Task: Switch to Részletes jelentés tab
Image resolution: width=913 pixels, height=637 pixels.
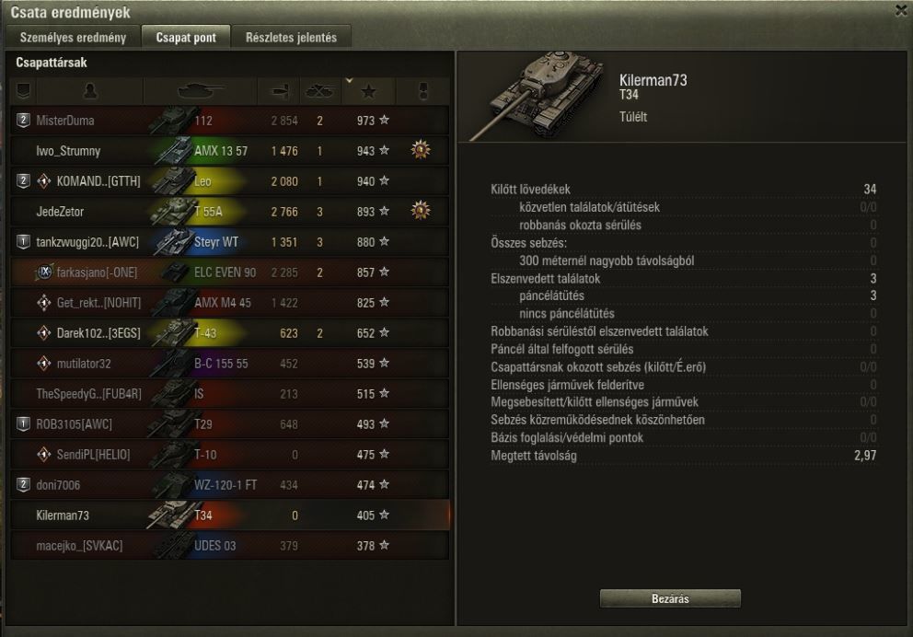Action: click(291, 37)
